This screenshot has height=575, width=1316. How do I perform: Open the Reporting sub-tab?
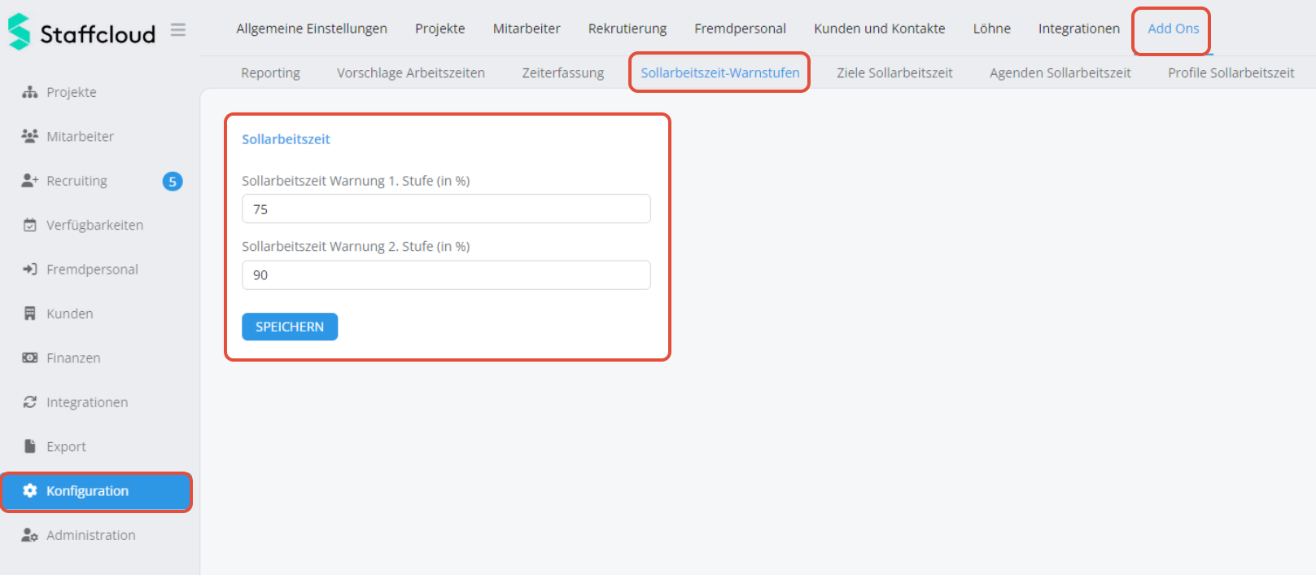[270, 72]
